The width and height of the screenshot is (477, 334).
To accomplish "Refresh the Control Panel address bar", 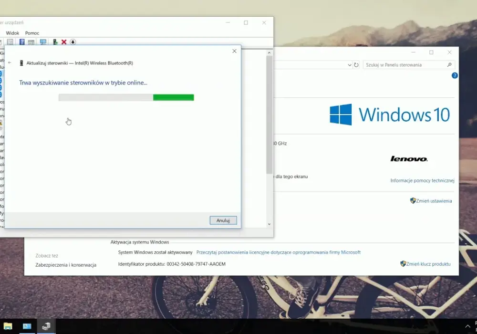I will 356,65.
